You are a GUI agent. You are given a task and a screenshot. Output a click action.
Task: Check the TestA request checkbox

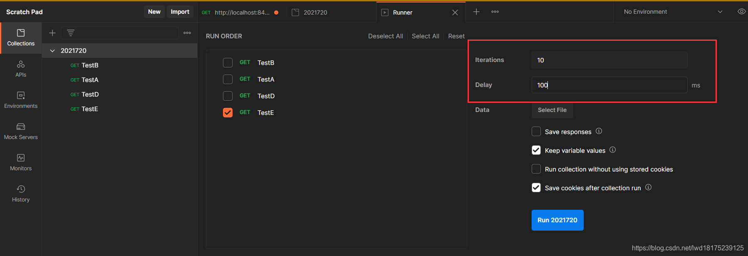point(228,79)
